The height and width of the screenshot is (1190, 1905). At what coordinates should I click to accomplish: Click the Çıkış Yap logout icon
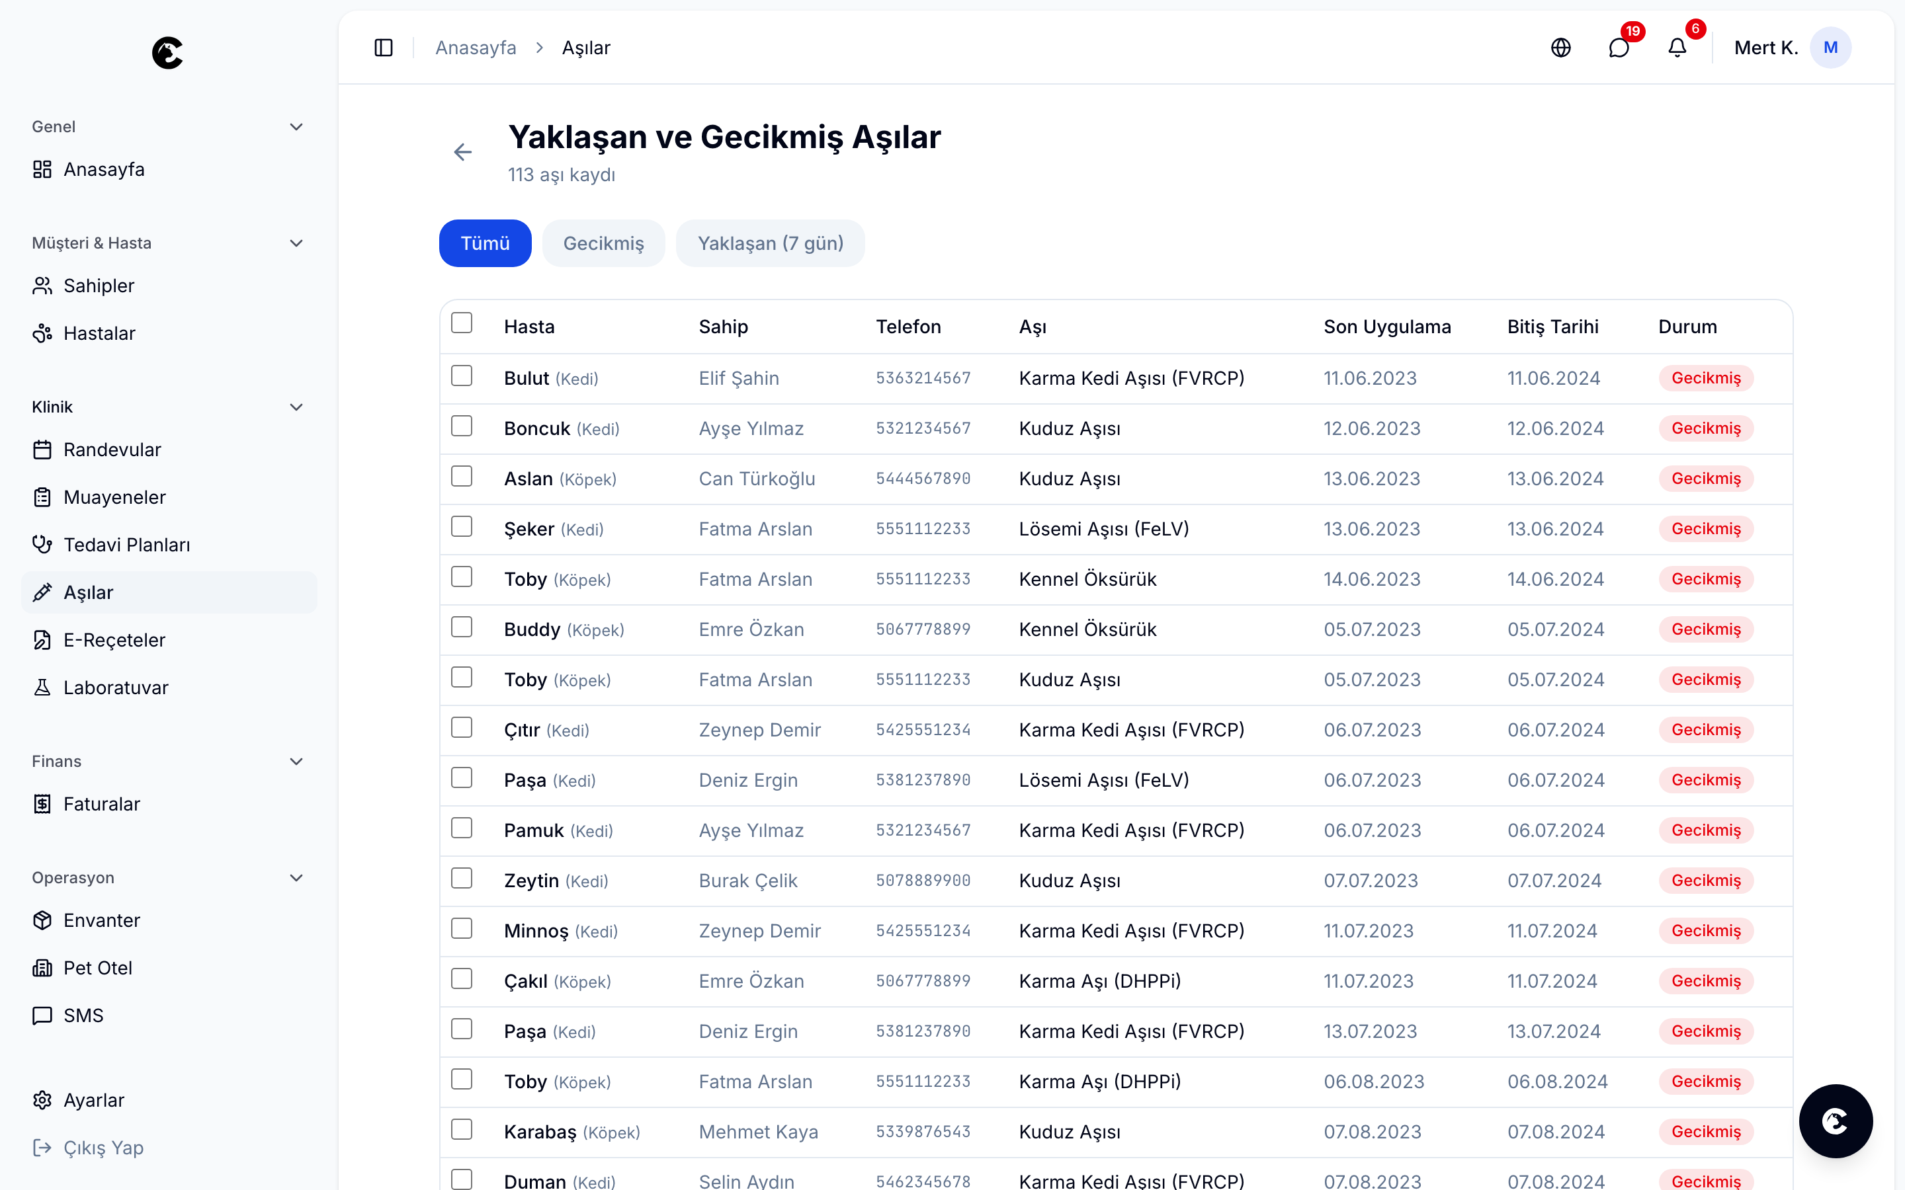[x=42, y=1148]
